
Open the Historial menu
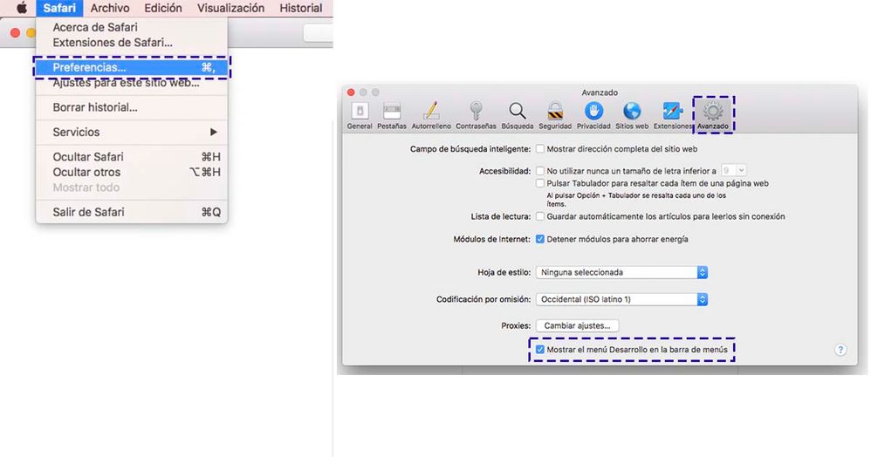(x=300, y=8)
